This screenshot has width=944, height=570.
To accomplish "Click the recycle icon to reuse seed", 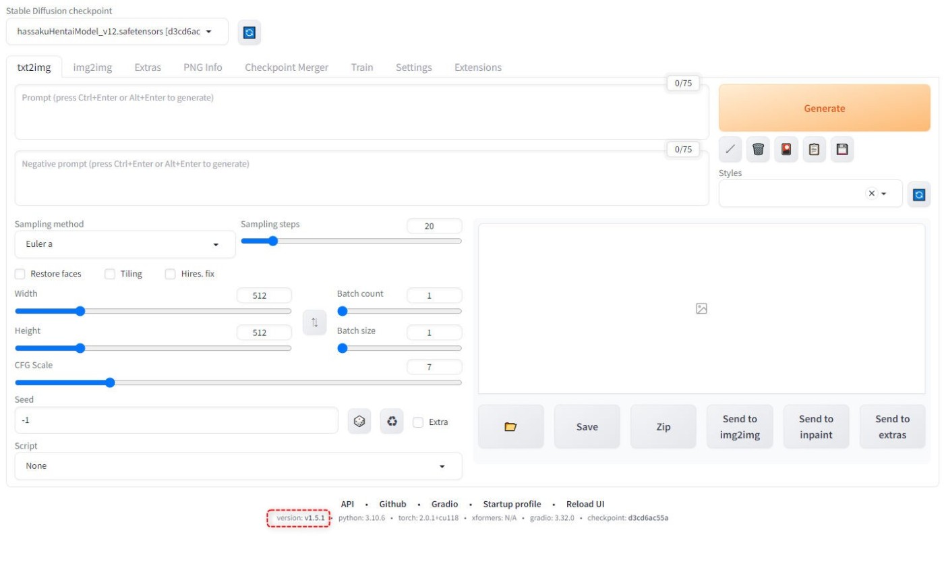I will tap(391, 422).
